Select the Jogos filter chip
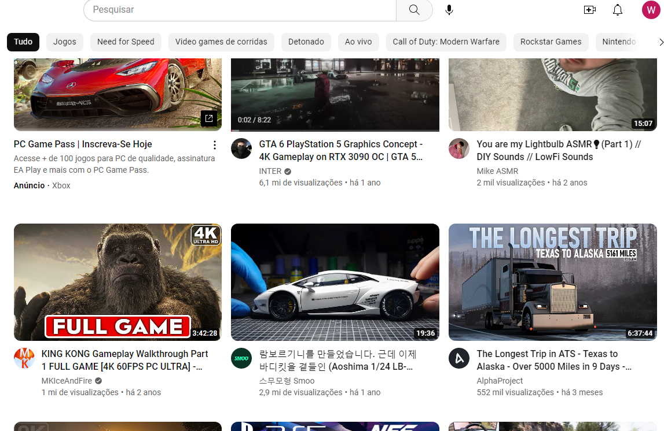The height and width of the screenshot is (431, 664). coord(65,42)
